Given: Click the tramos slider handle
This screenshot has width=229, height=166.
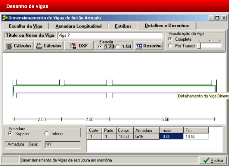Looking at the screenshot, I should coord(199,45).
